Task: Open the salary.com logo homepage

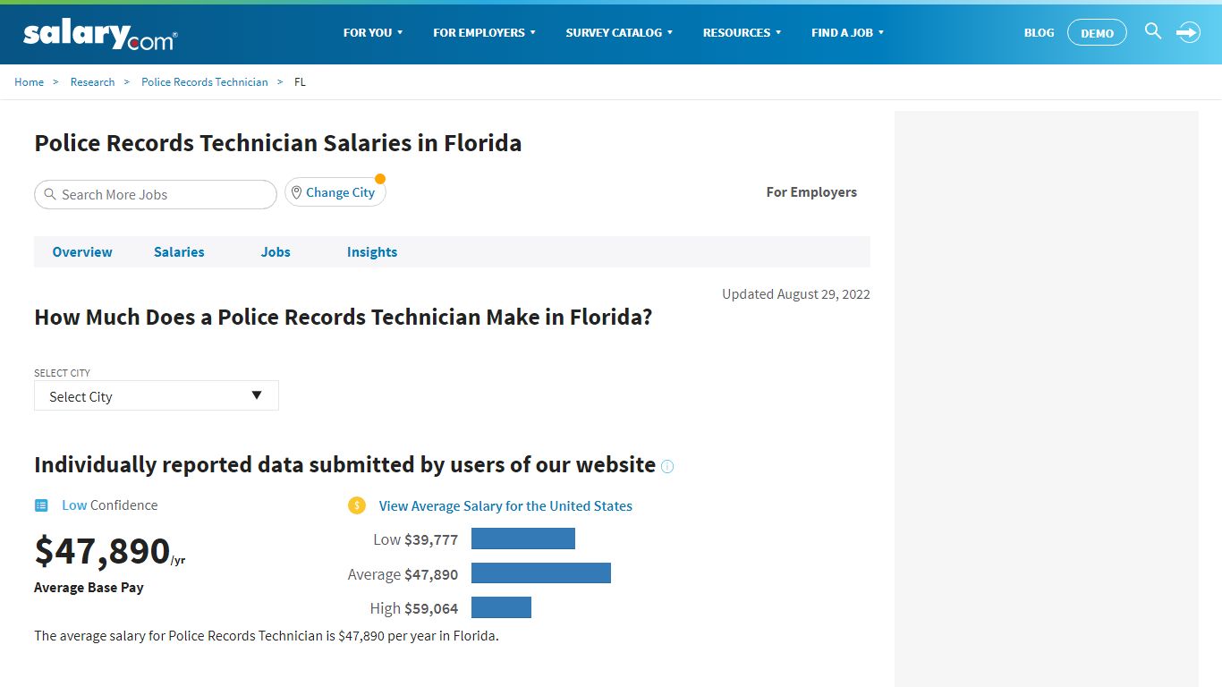Action: (x=100, y=34)
